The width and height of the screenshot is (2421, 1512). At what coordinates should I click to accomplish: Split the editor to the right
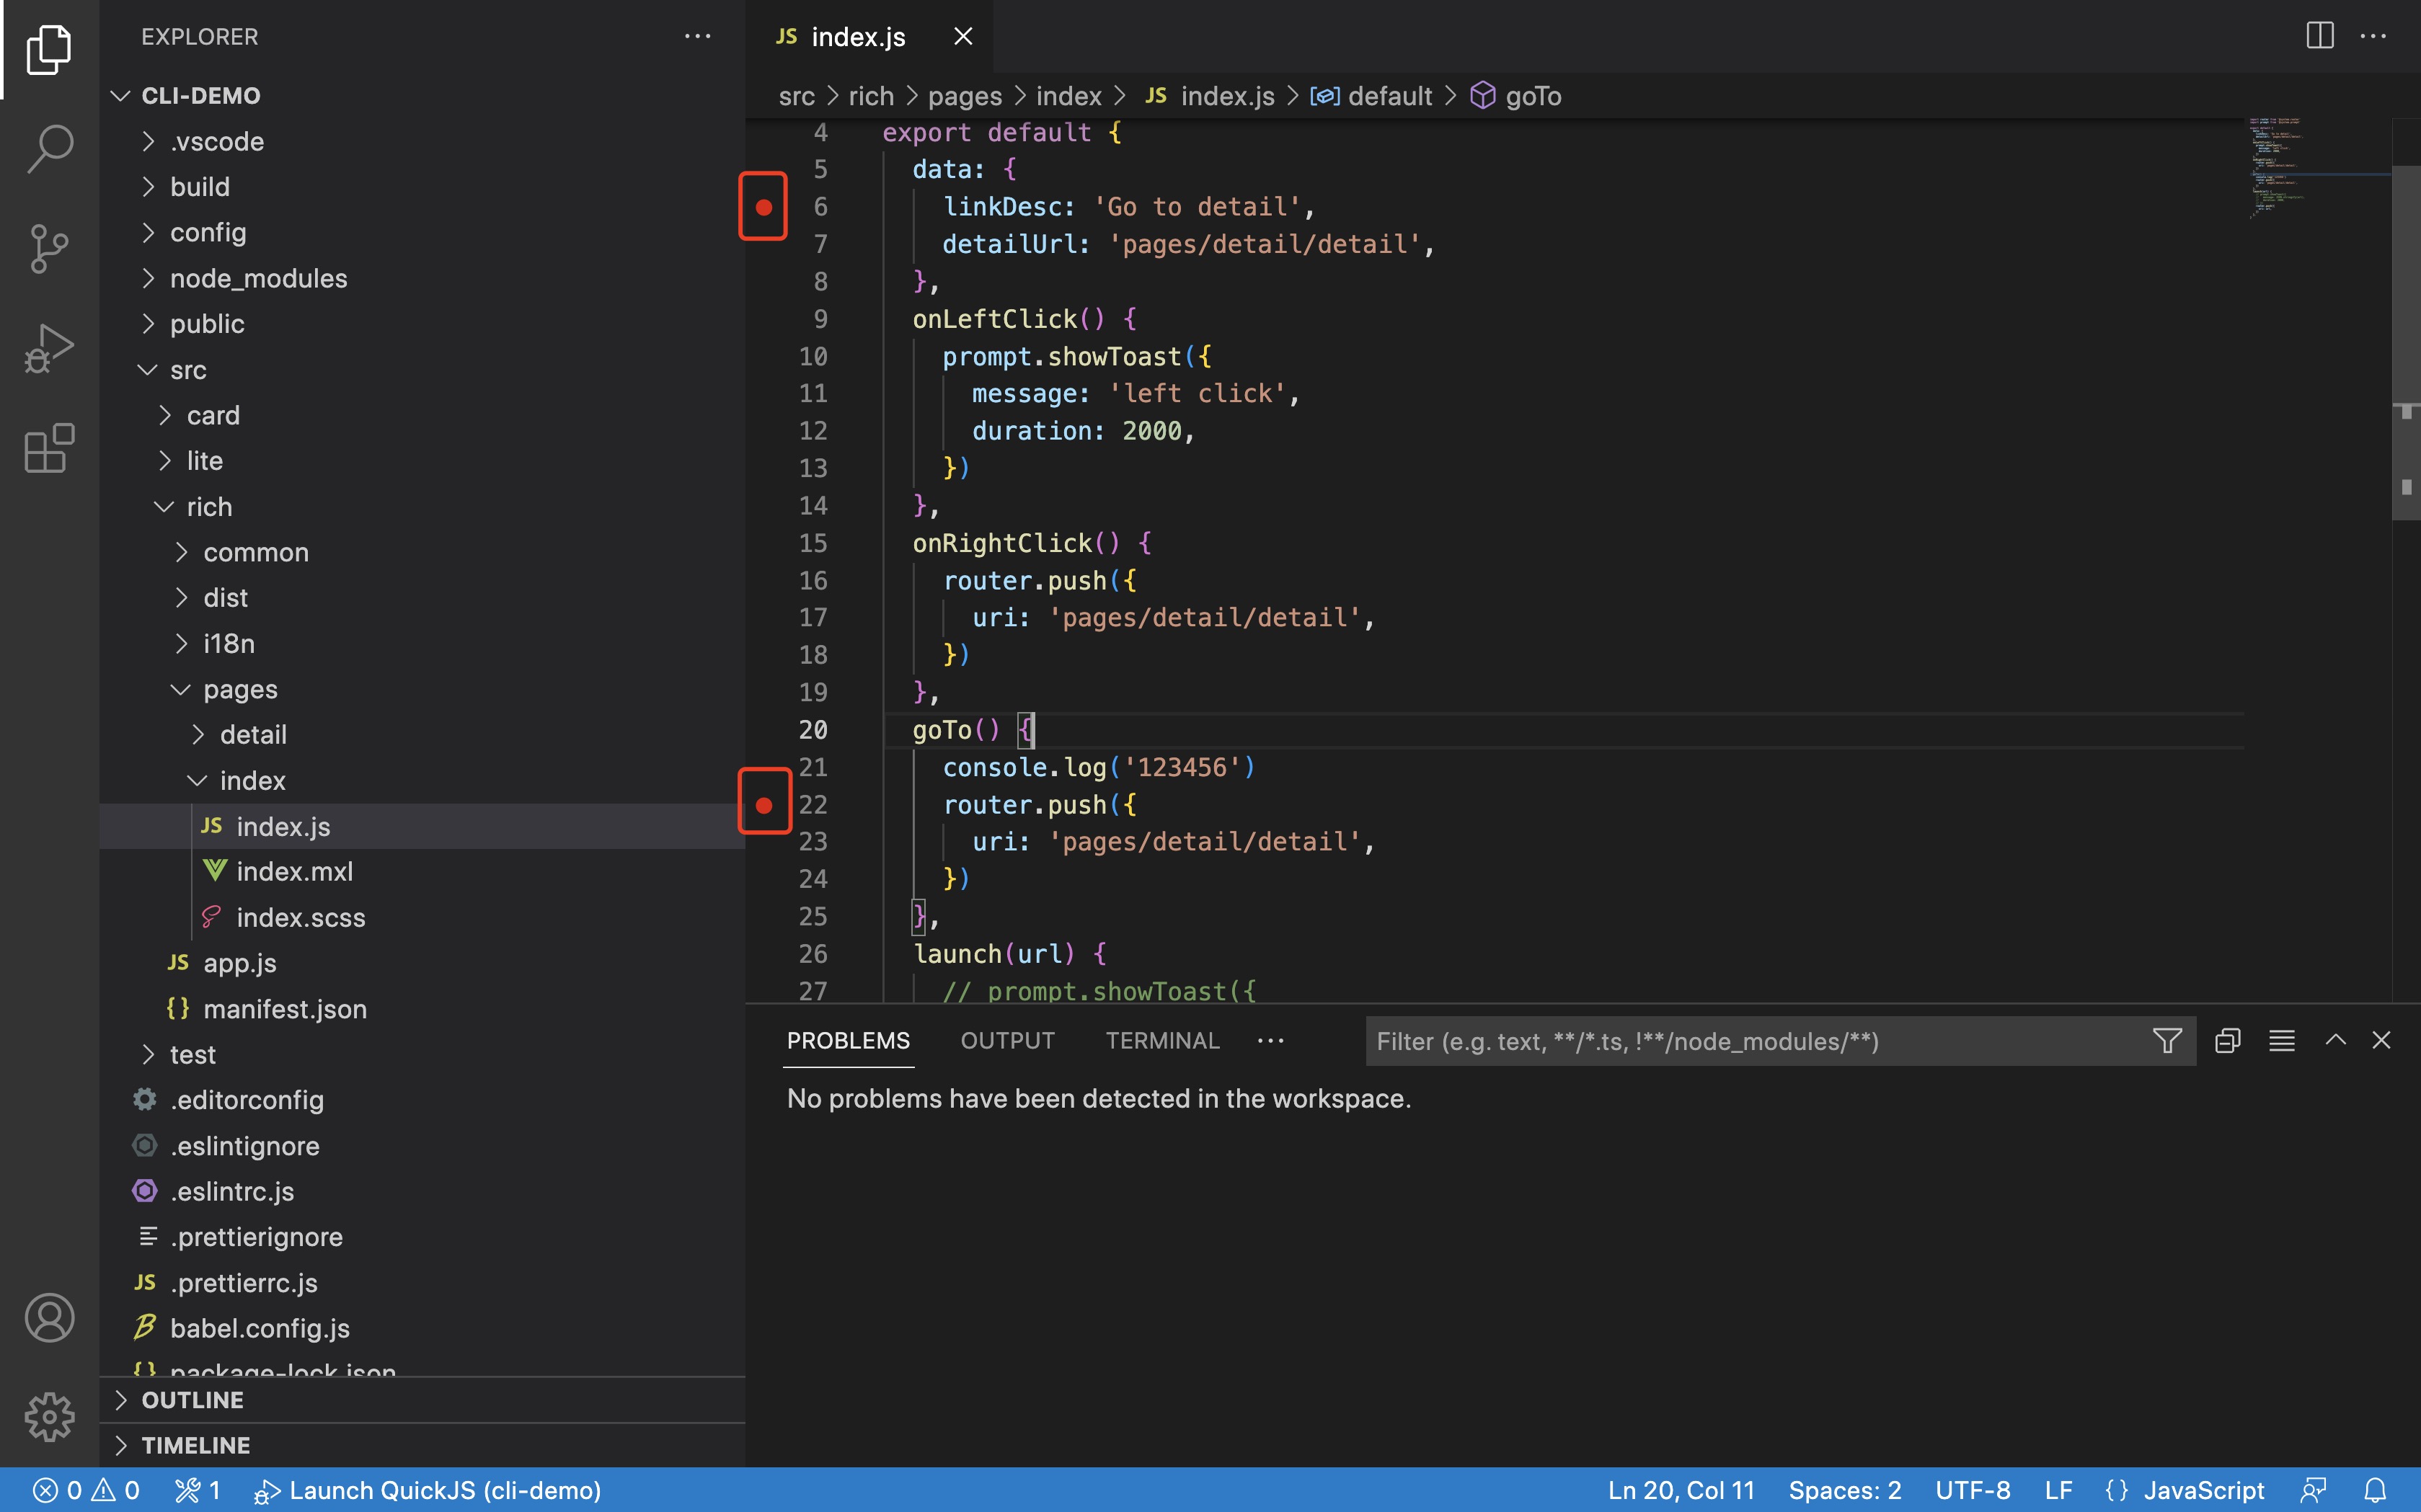tap(2319, 36)
